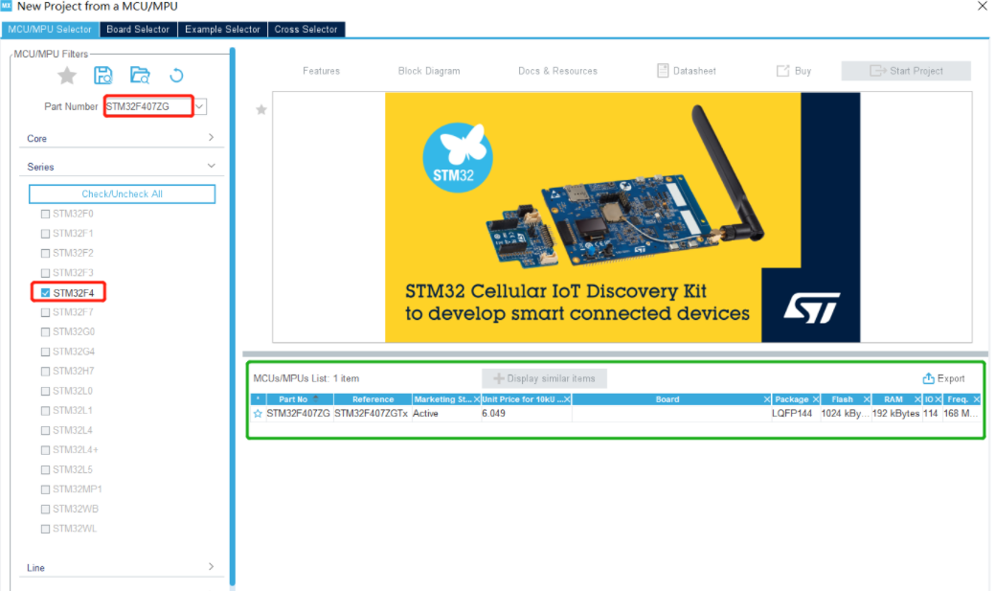Click Display similar items button

(545, 378)
